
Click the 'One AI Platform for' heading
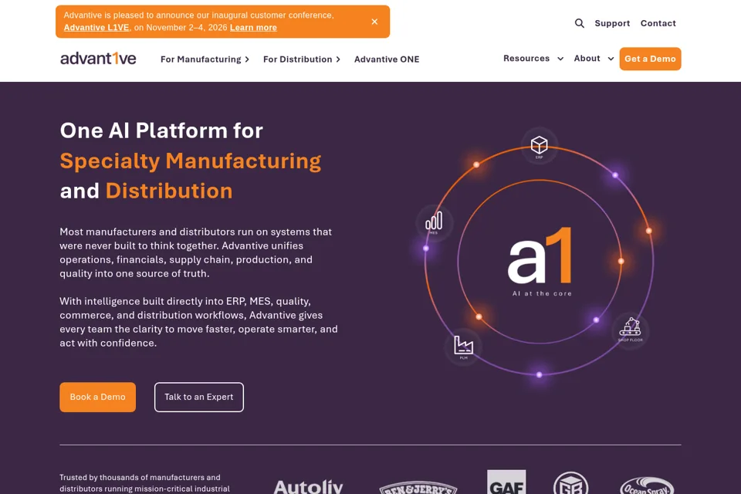pos(161,130)
